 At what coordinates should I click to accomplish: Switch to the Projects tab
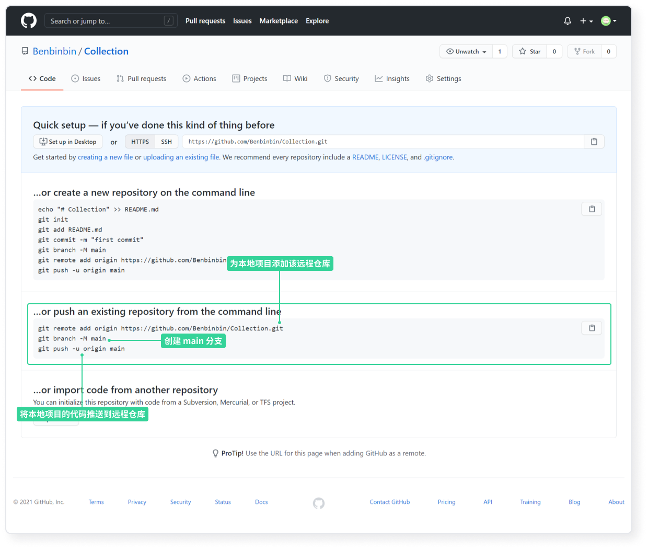tap(250, 78)
